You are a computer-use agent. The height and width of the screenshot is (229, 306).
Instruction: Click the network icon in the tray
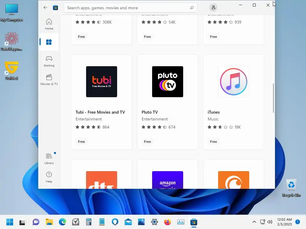262,222
